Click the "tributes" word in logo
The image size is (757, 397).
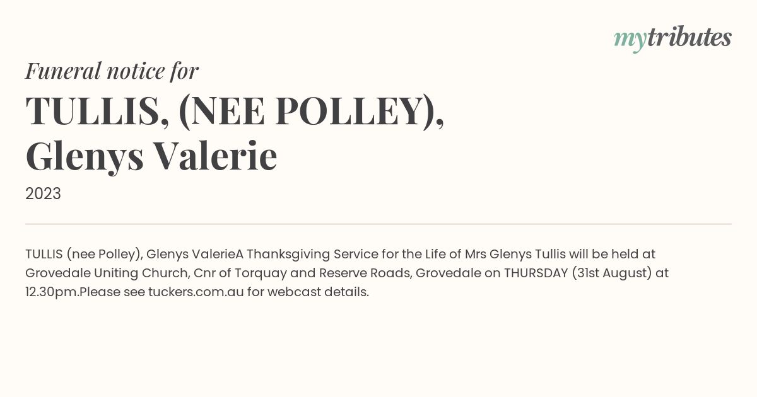(689, 37)
